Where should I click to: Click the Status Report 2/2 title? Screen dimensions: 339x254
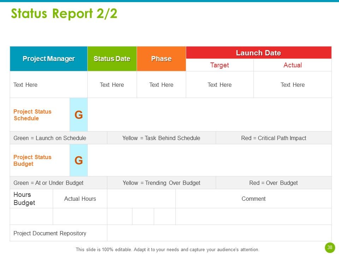tap(64, 13)
